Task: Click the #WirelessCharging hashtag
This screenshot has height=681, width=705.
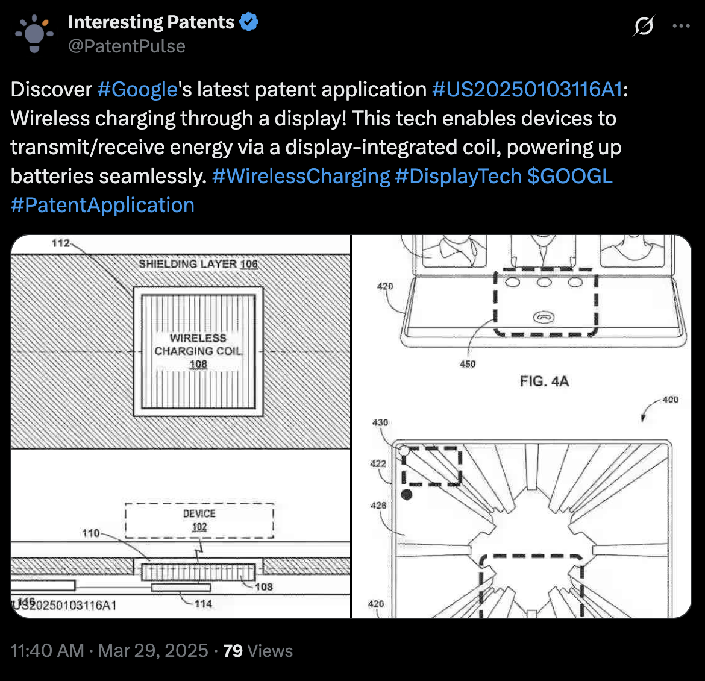Action: click(x=301, y=177)
